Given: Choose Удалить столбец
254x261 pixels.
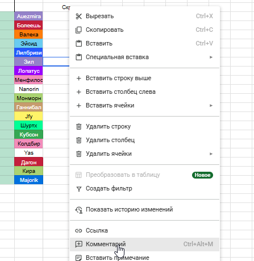Looking at the screenshot, I should tap(144, 140).
